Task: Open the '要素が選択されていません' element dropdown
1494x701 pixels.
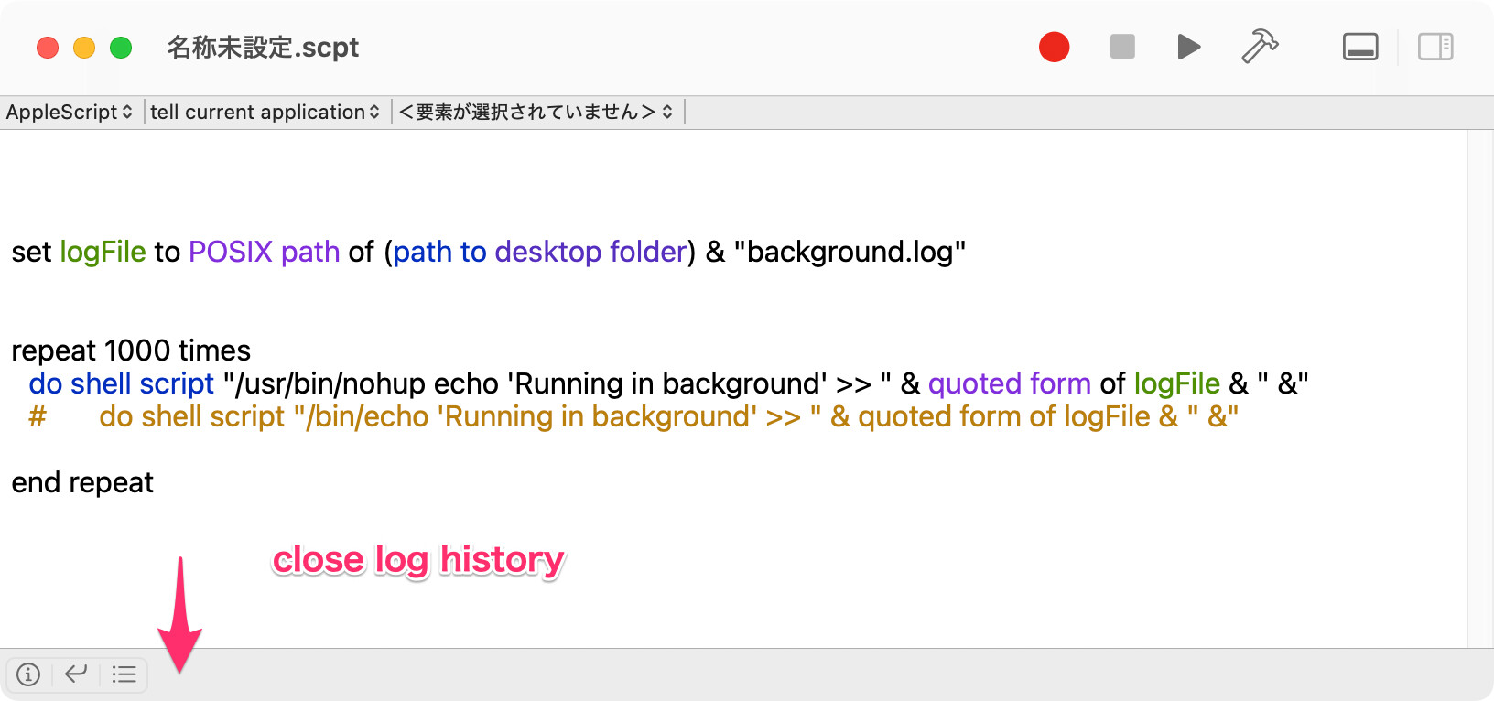Action: pyautogui.click(x=536, y=112)
